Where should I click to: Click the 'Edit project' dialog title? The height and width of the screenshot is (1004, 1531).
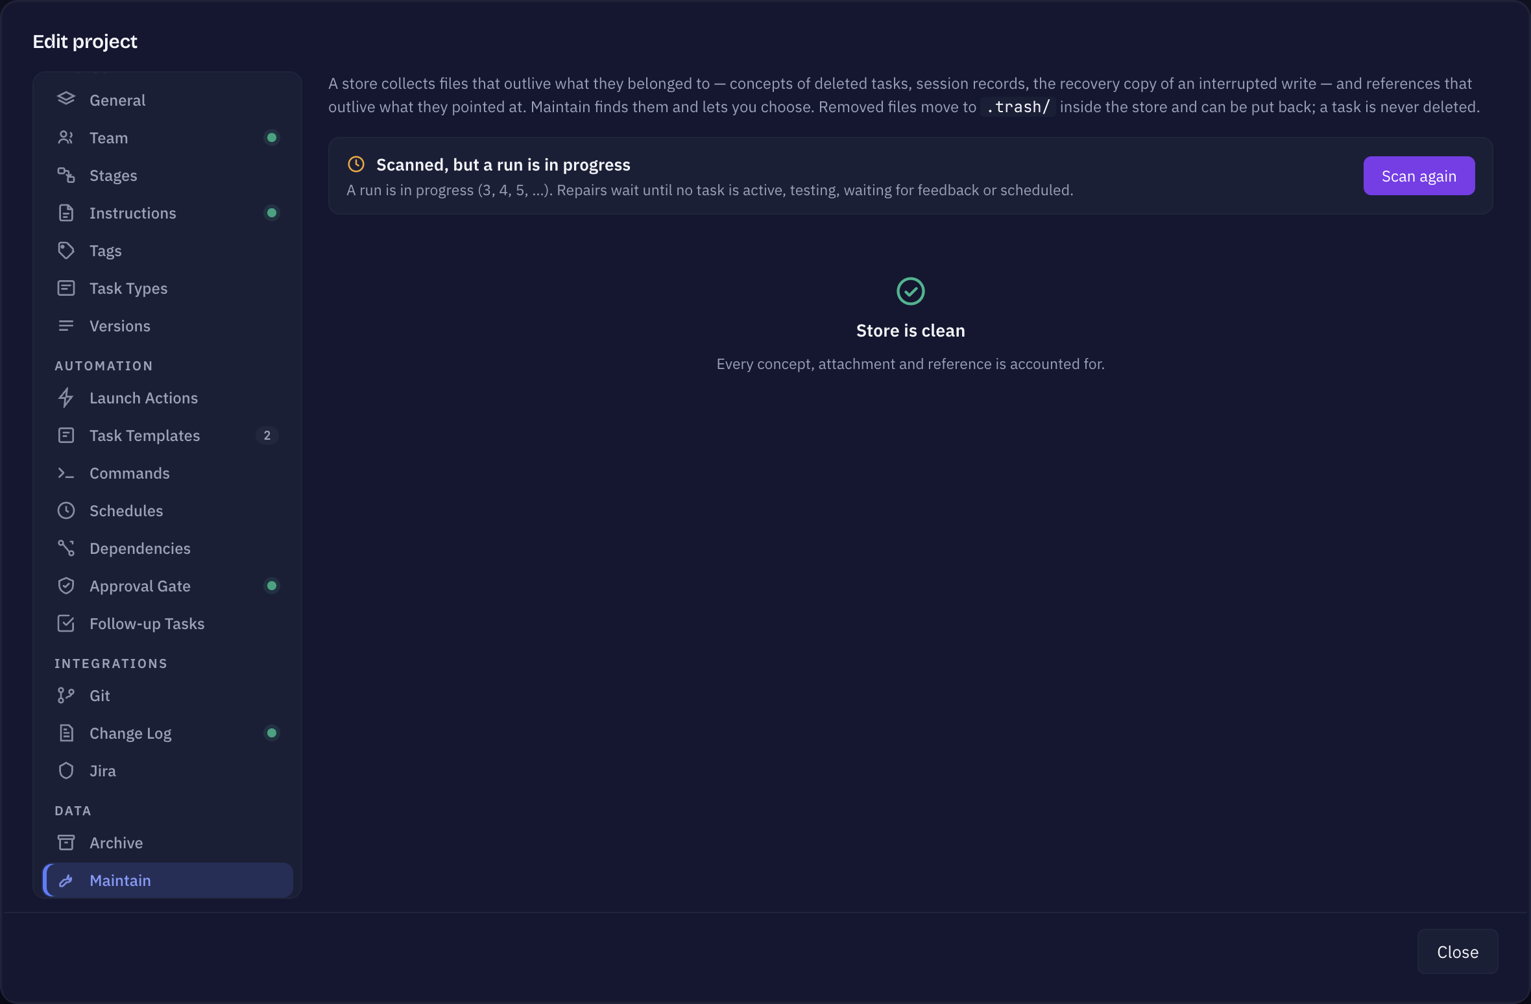85,42
